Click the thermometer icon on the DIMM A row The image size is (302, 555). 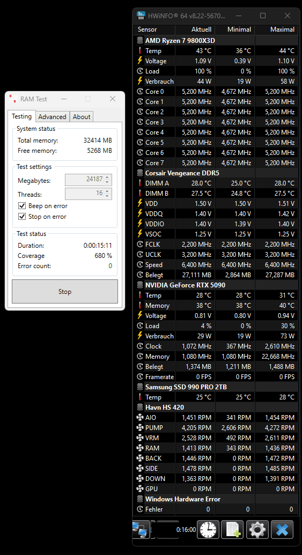(x=140, y=183)
